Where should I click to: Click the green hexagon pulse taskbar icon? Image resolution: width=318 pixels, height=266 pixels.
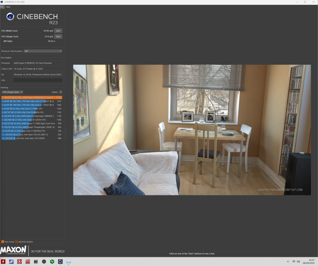tap(52, 261)
